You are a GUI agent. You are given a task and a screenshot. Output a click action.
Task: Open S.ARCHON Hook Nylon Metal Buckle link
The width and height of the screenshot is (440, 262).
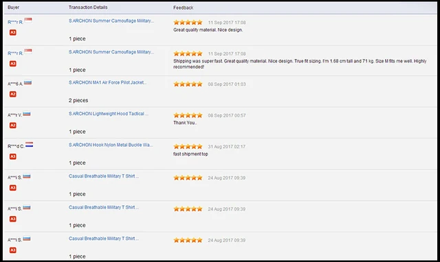[x=111, y=145]
